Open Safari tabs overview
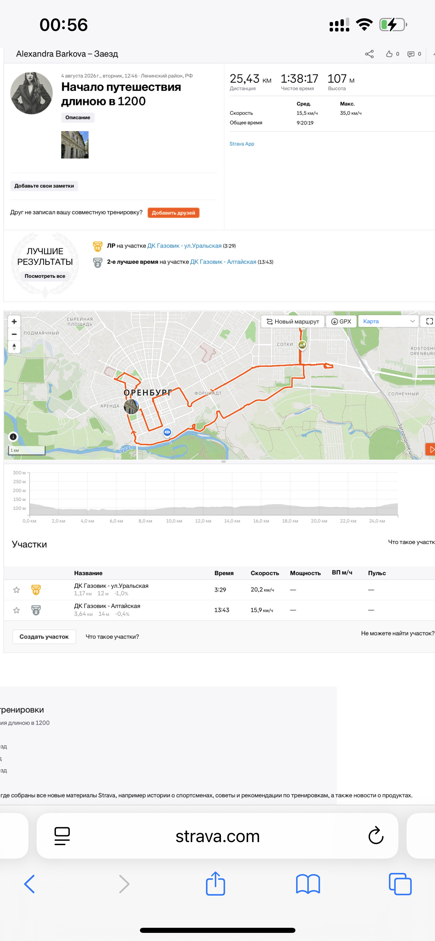 pos(400,884)
